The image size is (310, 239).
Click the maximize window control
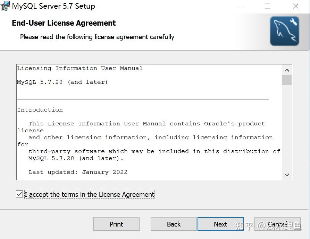coord(267,6)
